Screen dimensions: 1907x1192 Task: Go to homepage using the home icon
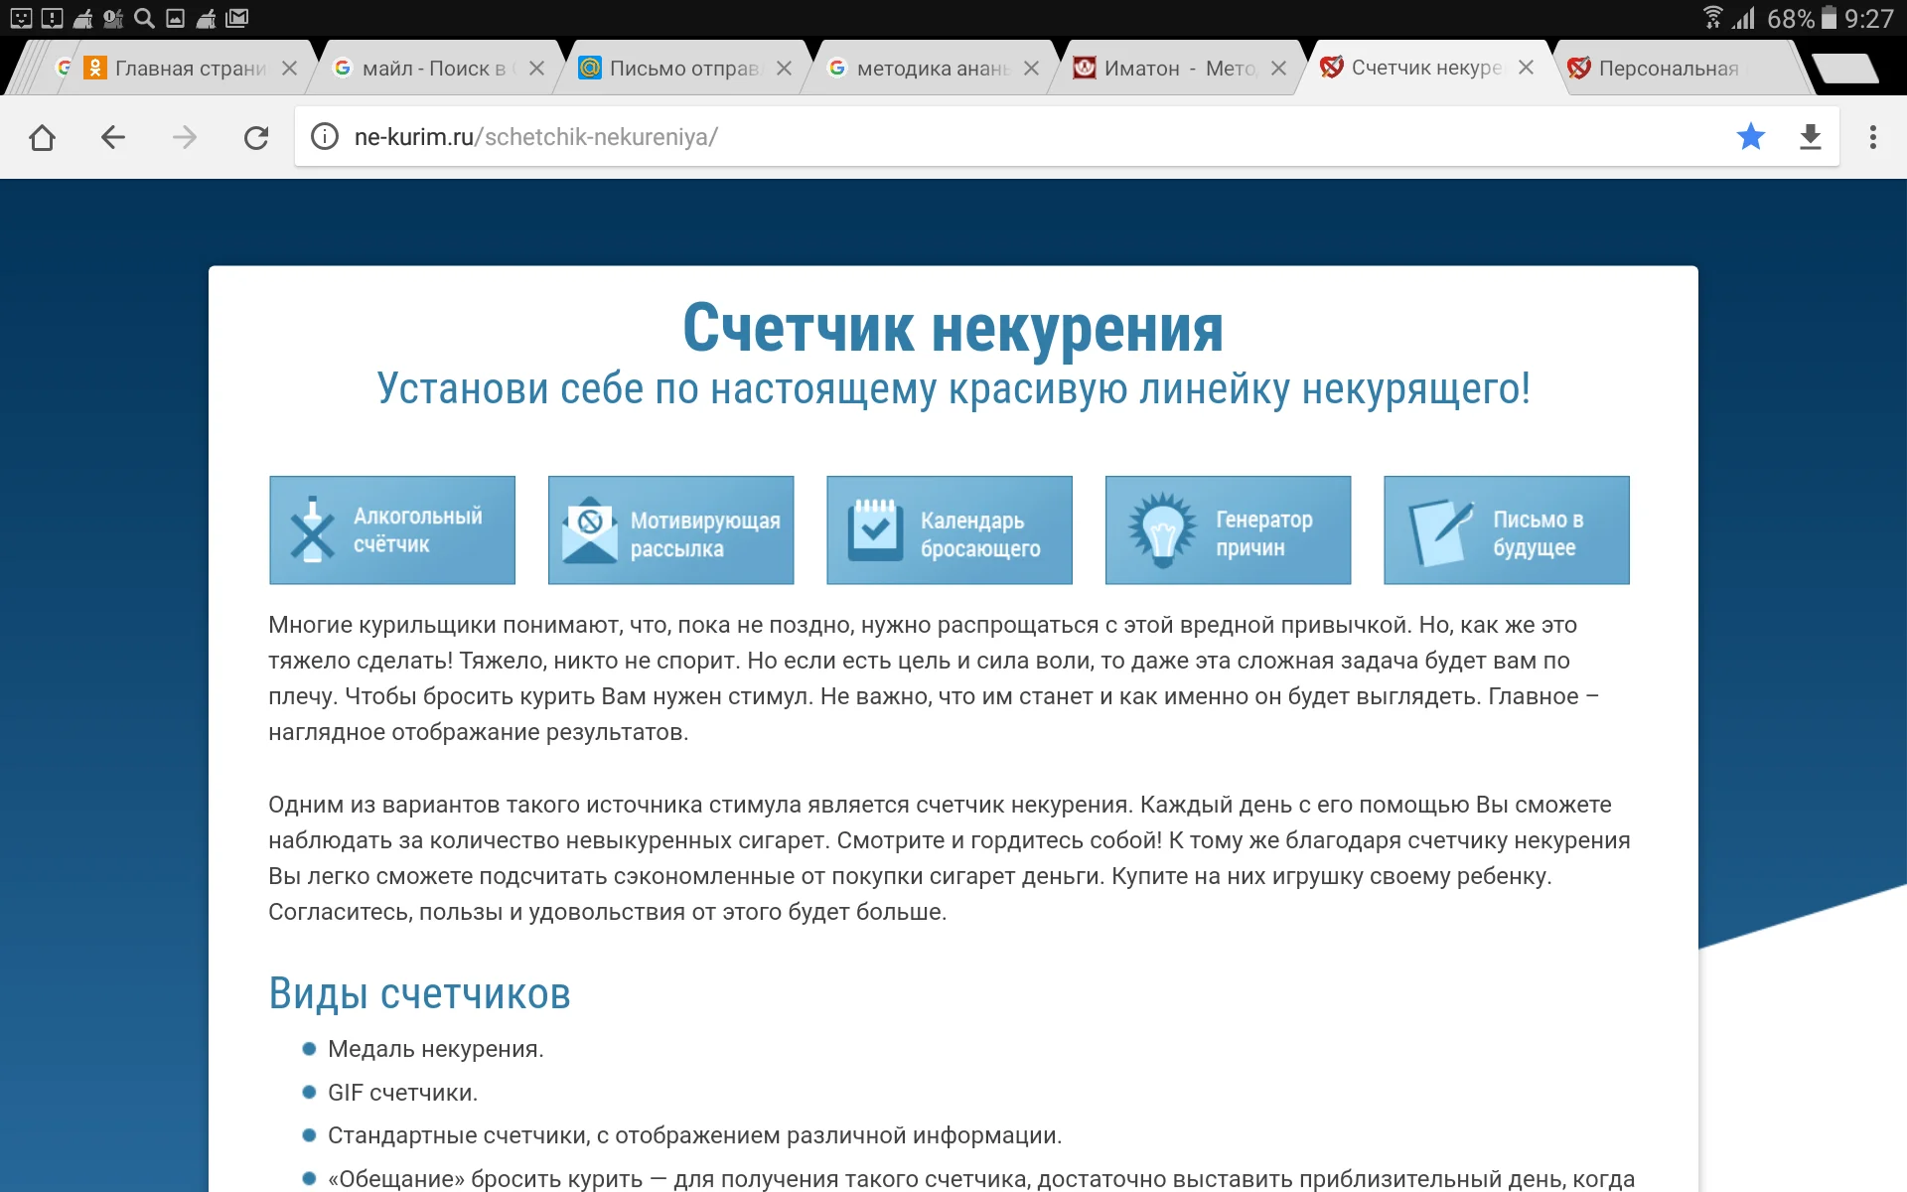point(42,136)
